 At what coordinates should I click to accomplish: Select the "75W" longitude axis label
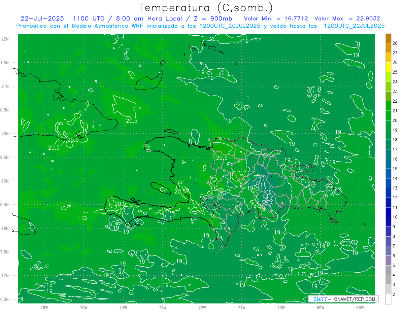pos(84,307)
